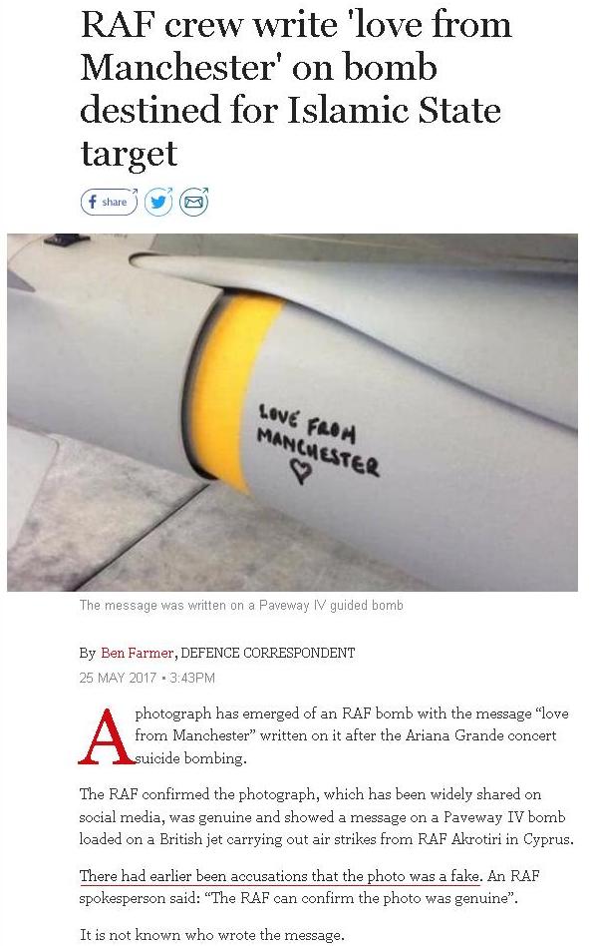Click the 3:43PM timestamp
The height and width of the screenshot is (946, 591).
192,678
